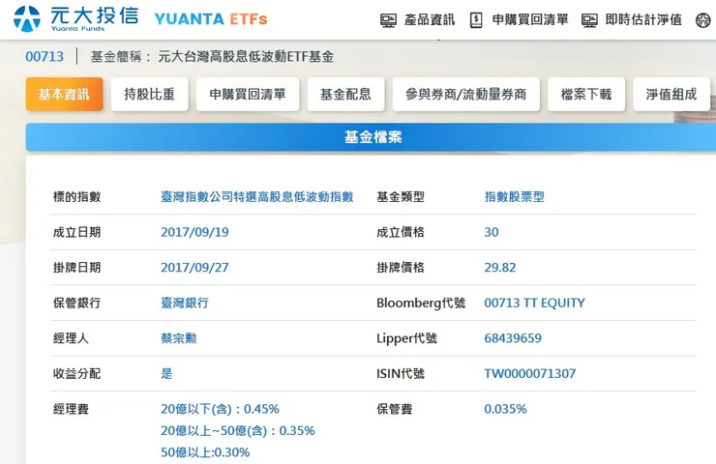This screenshot has height=464, width=716.
Task: Open the 淨值組成 tab
Action: point(671,94)
